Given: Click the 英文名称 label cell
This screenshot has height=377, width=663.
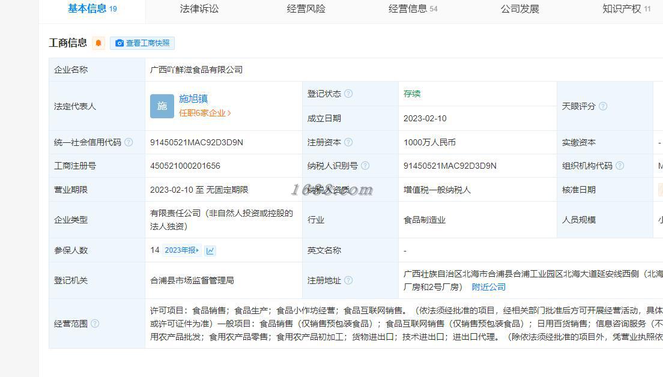Looking at the screenshot, I should [351, 250].
